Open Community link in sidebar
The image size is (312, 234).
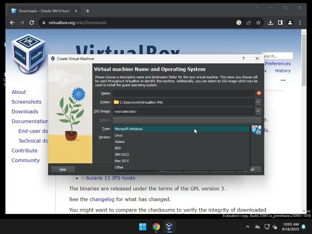(x=26, y=160)
